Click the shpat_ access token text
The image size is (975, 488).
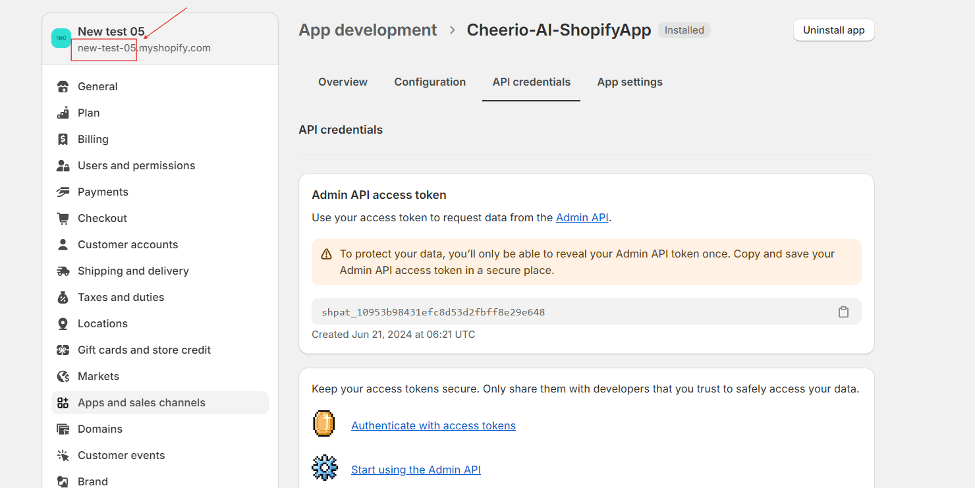coord(433,312)
